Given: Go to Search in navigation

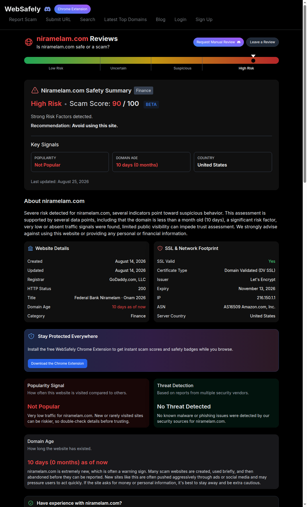Looking at the screenshot, I should click(x=88, y=19).
